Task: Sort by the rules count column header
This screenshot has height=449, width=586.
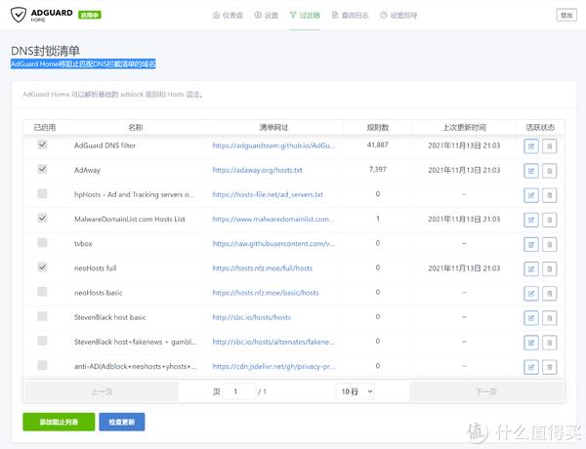Action: click(377, 127)
